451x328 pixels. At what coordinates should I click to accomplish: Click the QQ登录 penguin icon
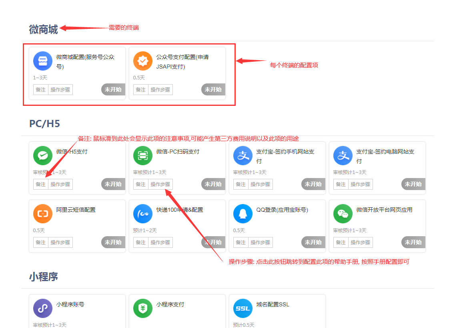coord(243,214)
